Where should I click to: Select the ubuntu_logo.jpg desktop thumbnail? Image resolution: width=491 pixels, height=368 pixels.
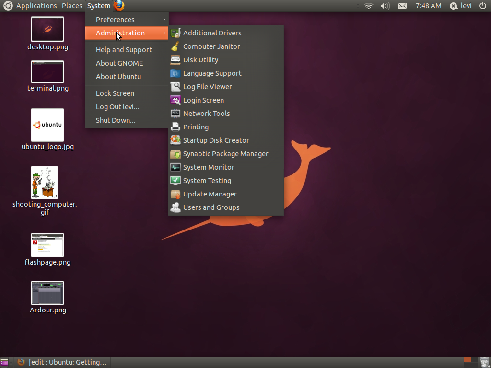pyautogui.click(x=47, y=125)
